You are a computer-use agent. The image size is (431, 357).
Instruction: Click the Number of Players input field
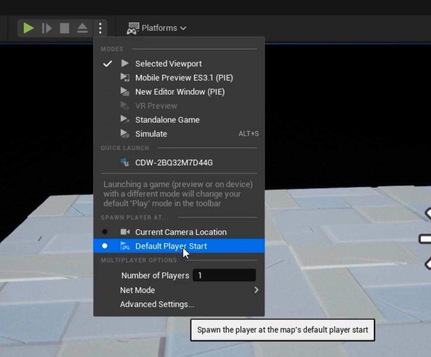(x=224, y=275)
